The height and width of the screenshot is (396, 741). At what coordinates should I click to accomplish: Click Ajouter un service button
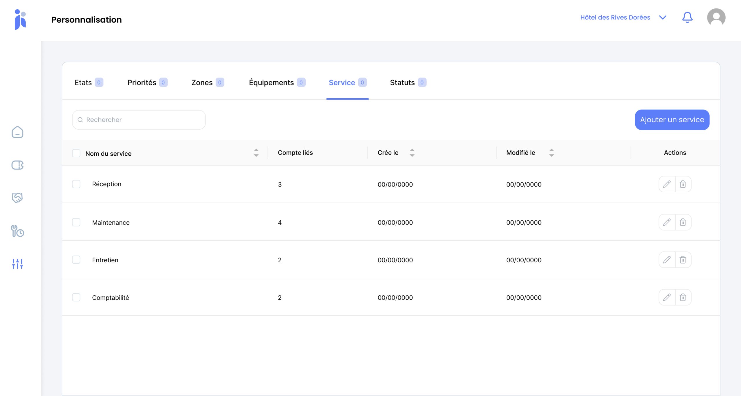click(x=672, y=120)
